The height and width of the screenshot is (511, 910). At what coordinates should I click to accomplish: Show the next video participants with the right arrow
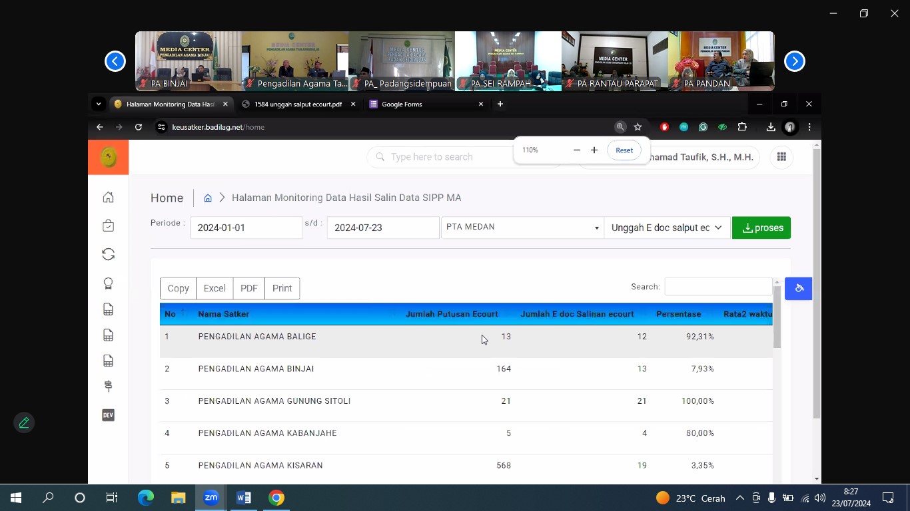(794, 61)
